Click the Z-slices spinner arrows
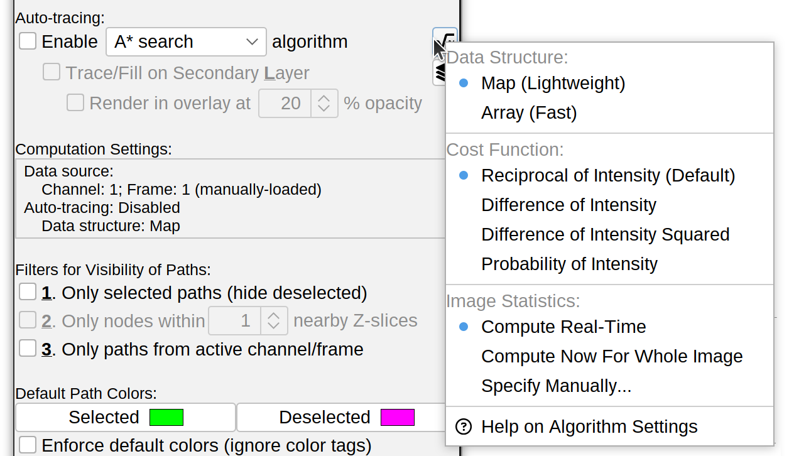 [x=273, y=321]
